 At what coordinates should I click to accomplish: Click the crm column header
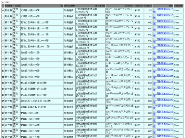(x=163, y=6)
